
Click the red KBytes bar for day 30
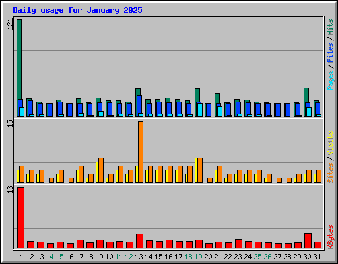pos(308,241)
